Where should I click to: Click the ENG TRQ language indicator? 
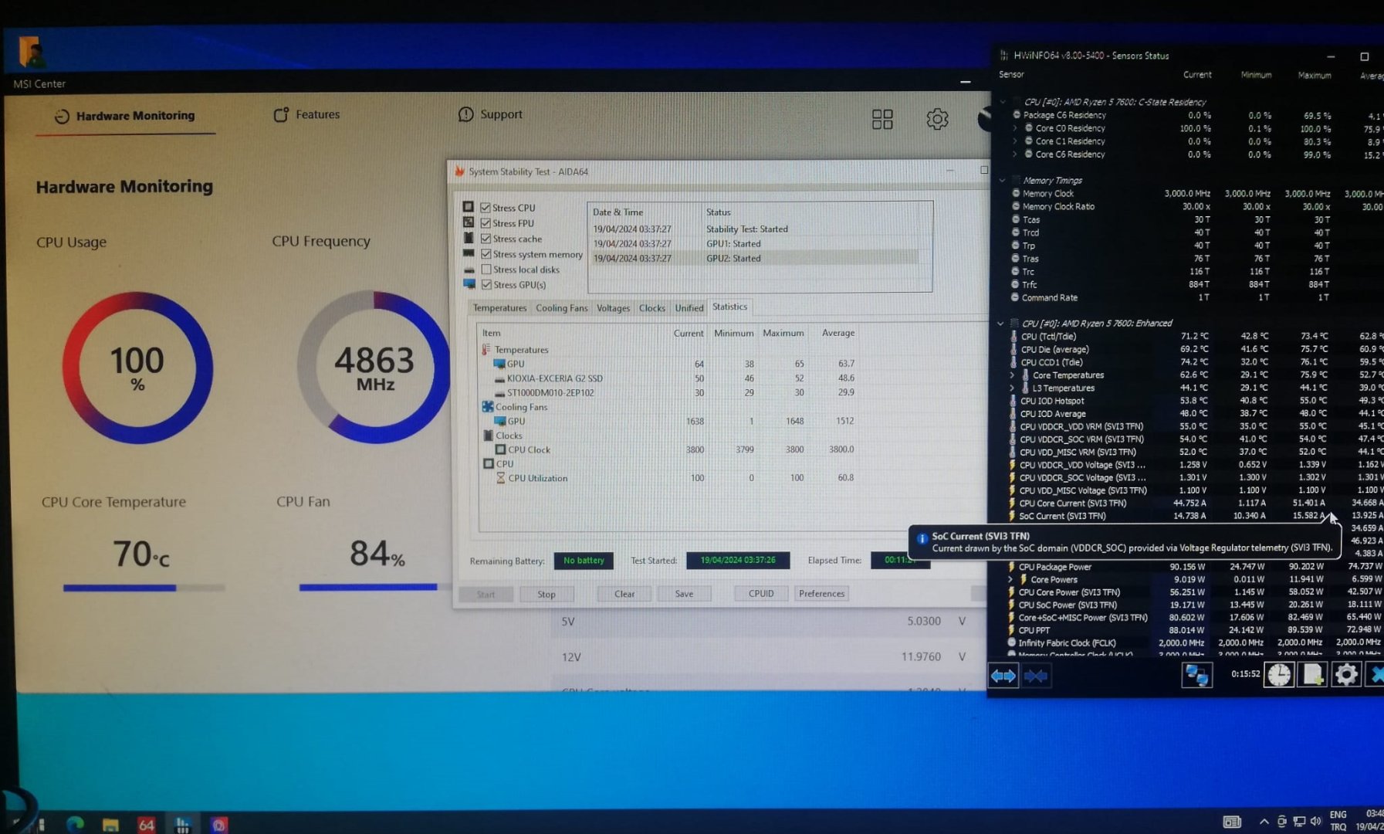tap(1338, 821)
